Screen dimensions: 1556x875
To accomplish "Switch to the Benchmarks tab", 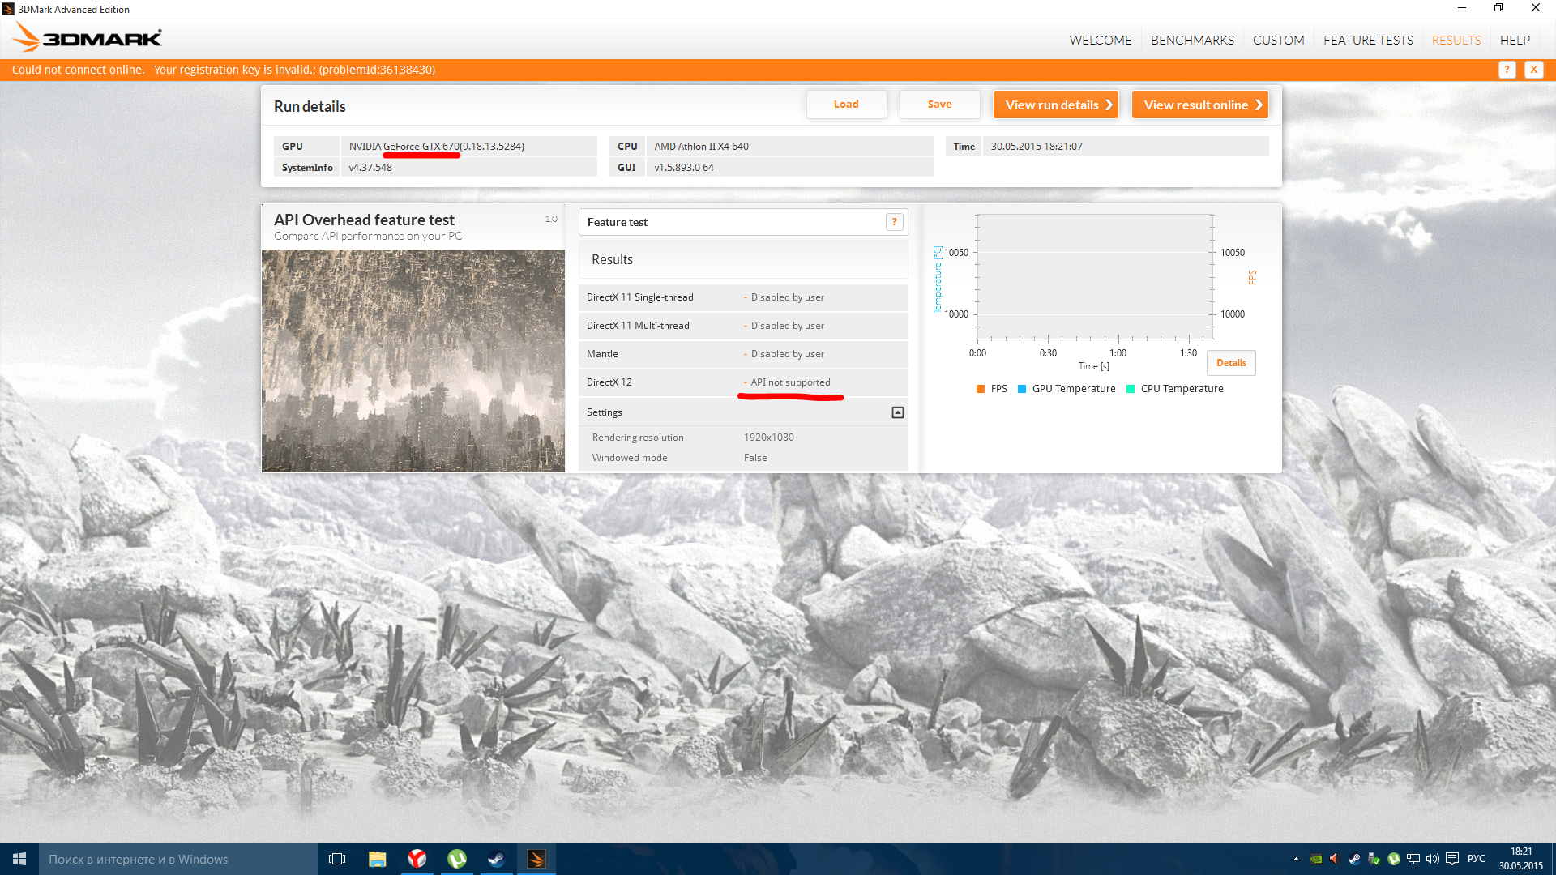I will click(x=1192, y=40).
